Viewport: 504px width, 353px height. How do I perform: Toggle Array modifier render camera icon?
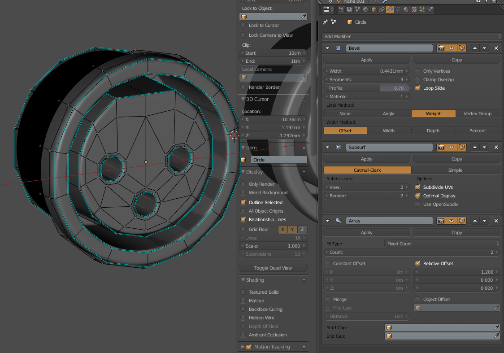tap(441, 221)
